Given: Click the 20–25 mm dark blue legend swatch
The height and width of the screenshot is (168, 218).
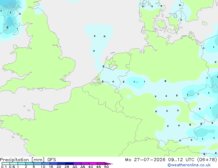Looking at the screenshot, I should pos(61,164).
